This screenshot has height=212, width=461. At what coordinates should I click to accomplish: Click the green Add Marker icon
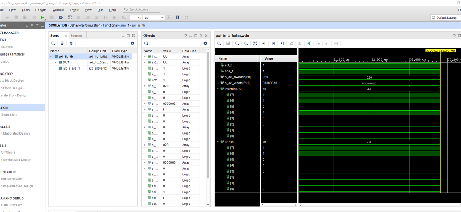[309, 43]
